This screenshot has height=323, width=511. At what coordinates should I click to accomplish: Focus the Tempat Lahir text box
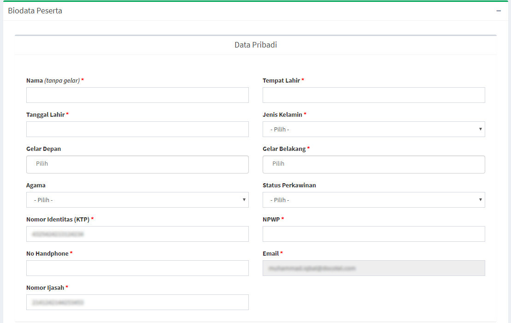[373, 95]
